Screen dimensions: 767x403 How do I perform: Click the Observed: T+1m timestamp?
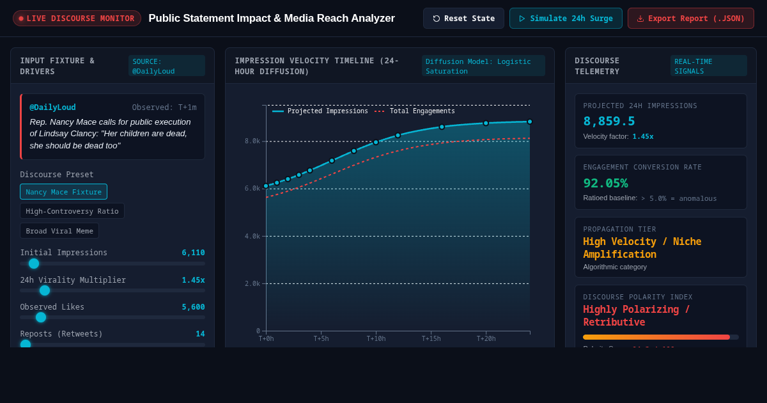pyautogui.click(x=164, y=107)
